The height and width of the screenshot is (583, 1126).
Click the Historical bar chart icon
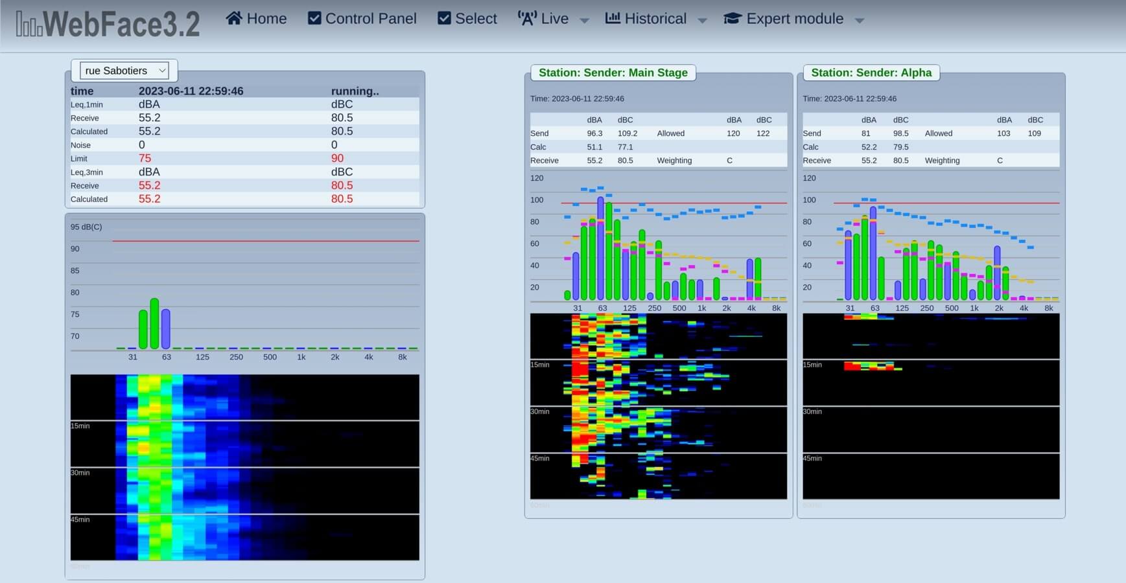pyautogui.click(x=613, y=18)
